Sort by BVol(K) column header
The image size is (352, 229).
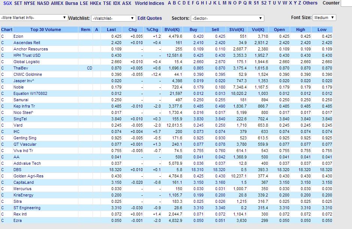(x=172, y=30)
